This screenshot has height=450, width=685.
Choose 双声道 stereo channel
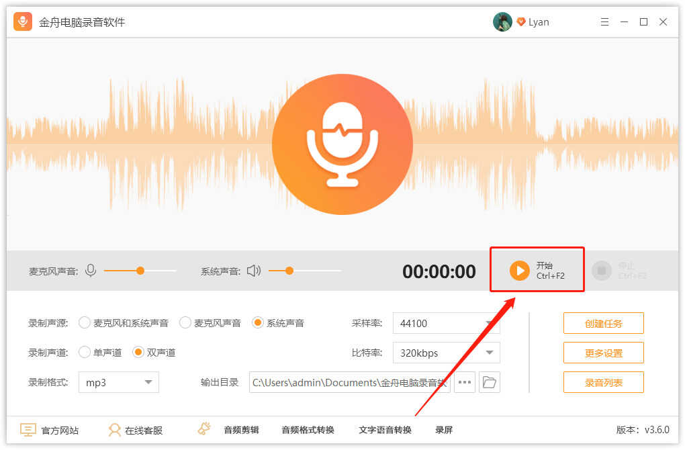(x=154, y=352)
